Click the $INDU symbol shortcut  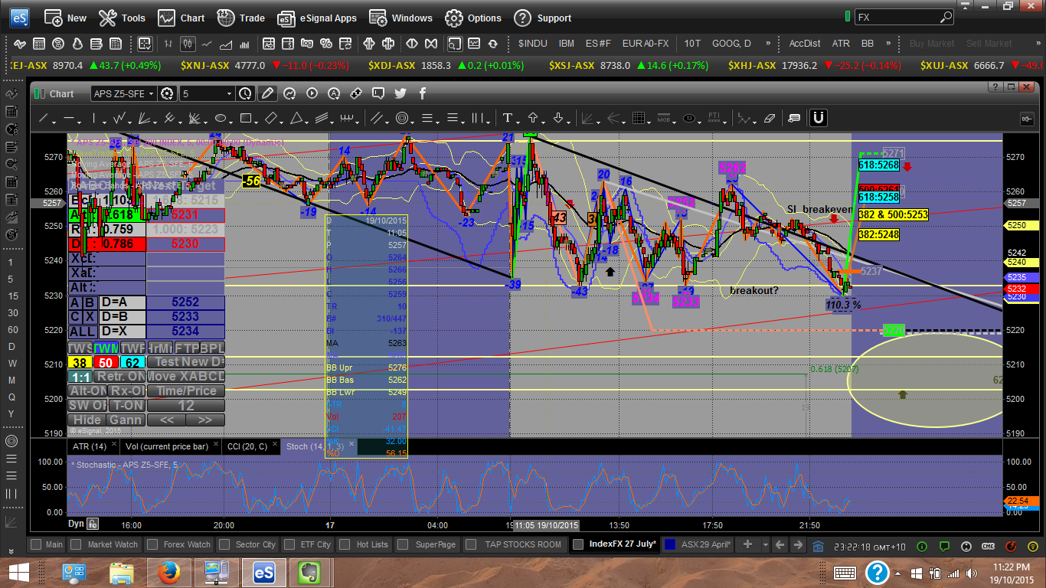tap(532, 43)
